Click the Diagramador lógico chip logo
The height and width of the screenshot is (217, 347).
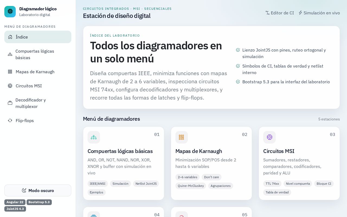(10, 12)
